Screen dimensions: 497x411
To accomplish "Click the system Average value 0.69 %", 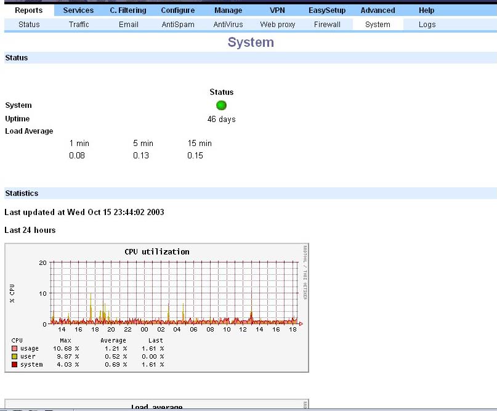I will [x=116, y=365].
